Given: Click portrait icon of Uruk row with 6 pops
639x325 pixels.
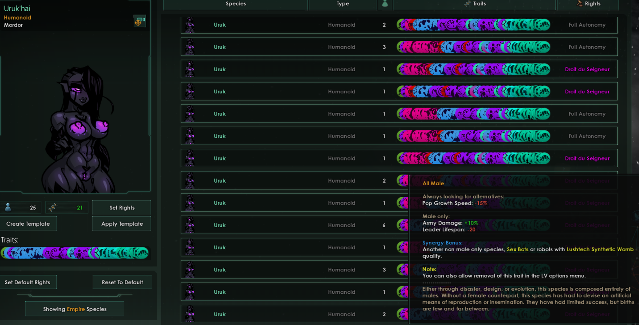Looking at the screenshot, I should pos(190,225).
